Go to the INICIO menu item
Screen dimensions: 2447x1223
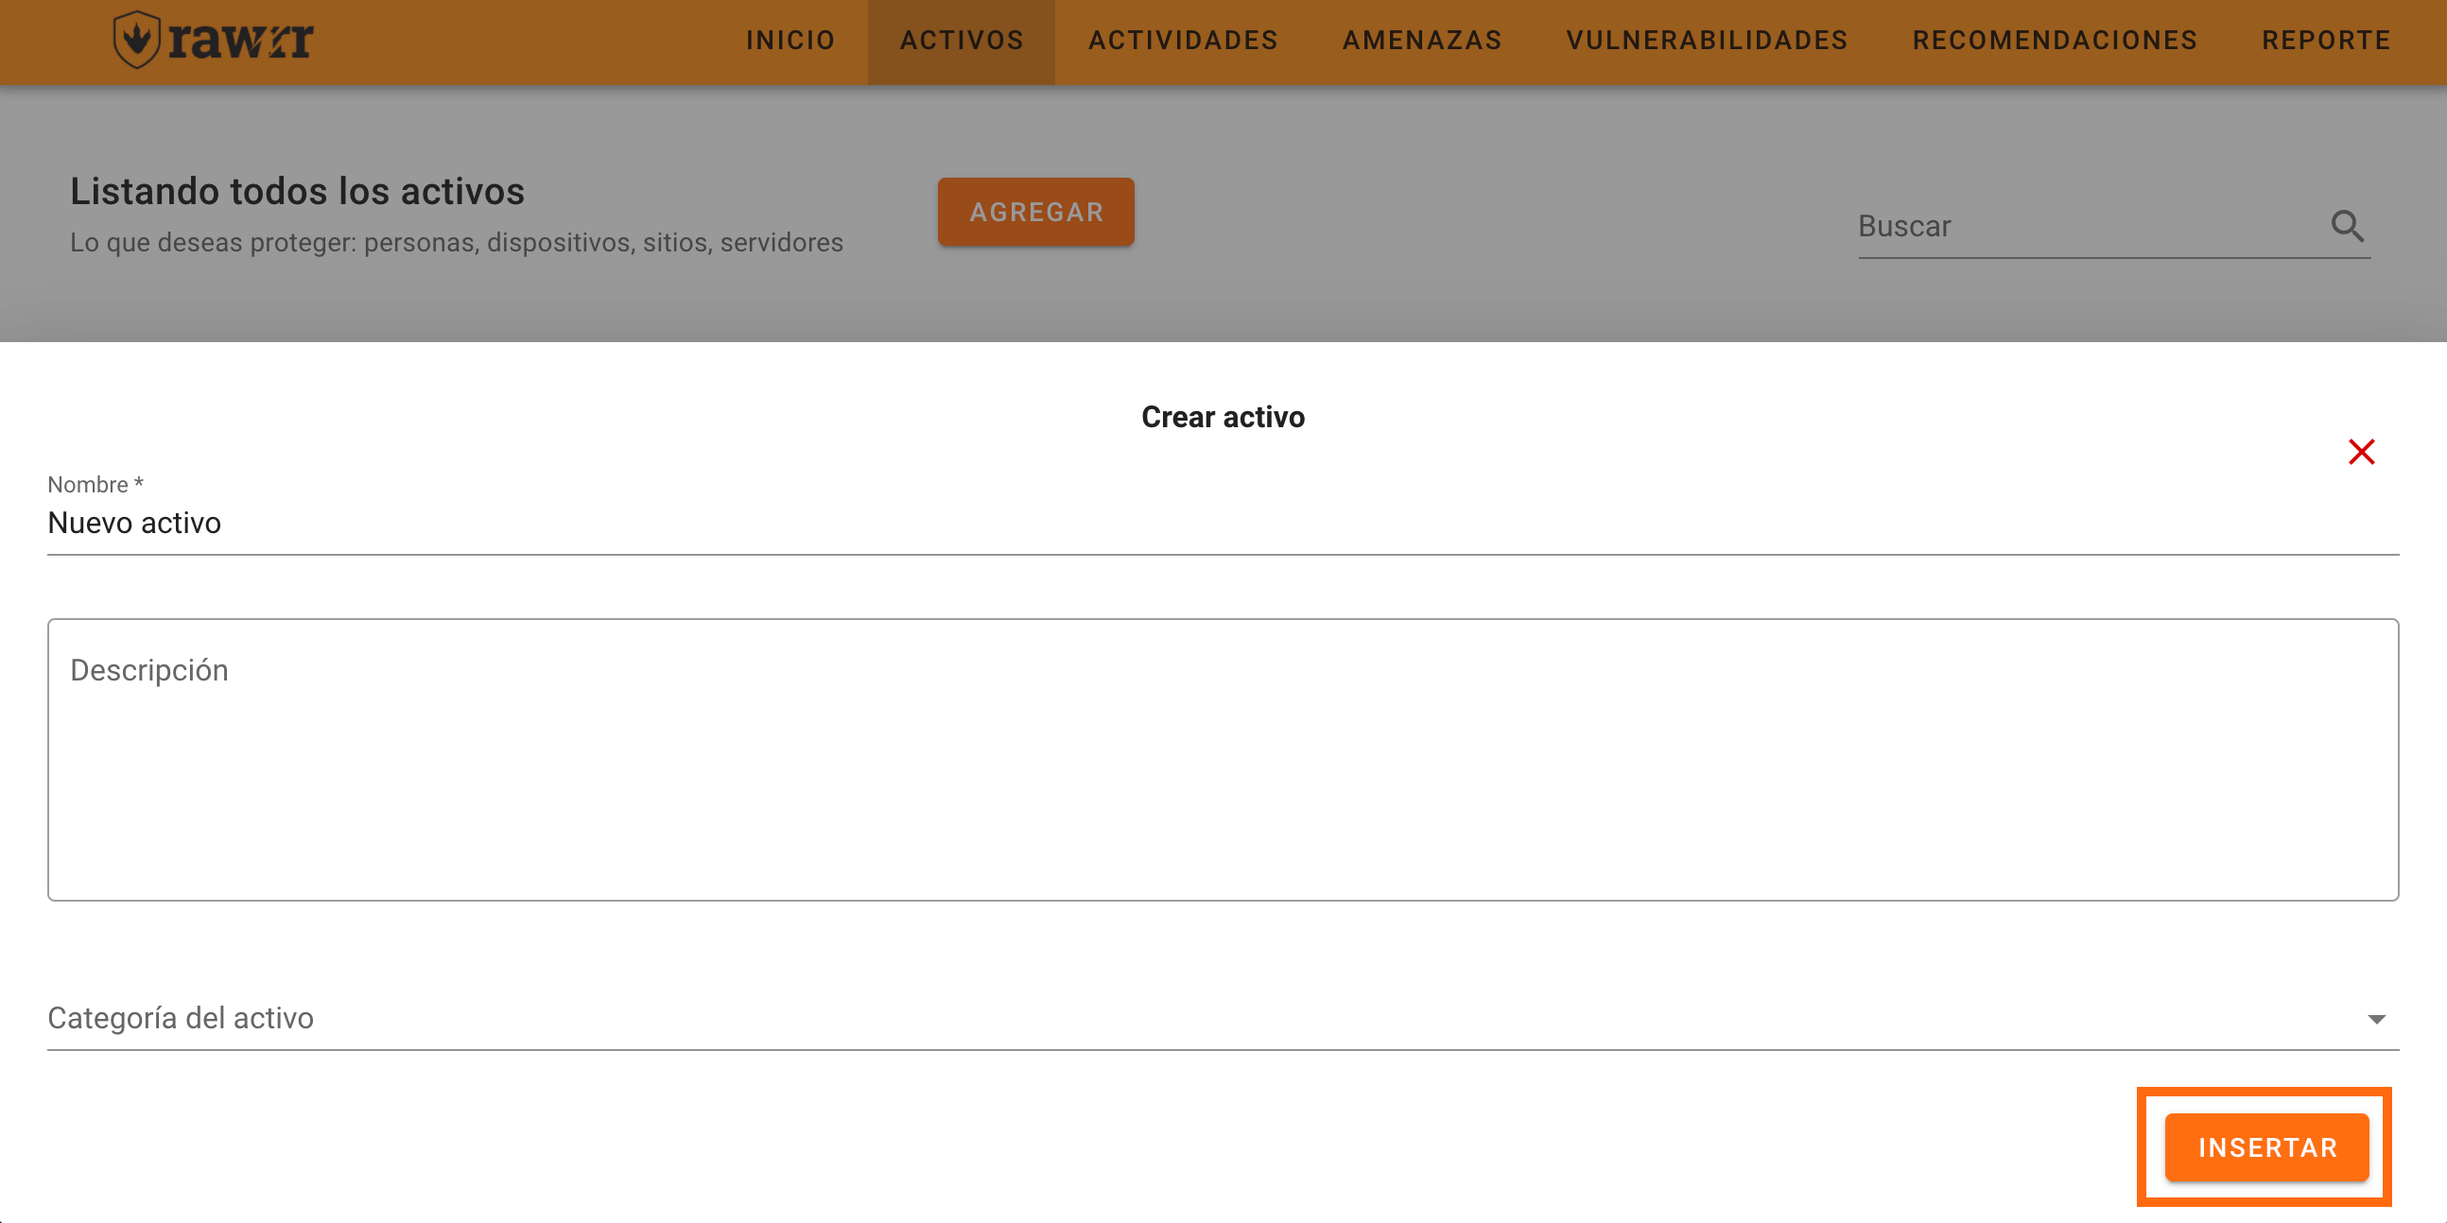click(x=790, y=40)
